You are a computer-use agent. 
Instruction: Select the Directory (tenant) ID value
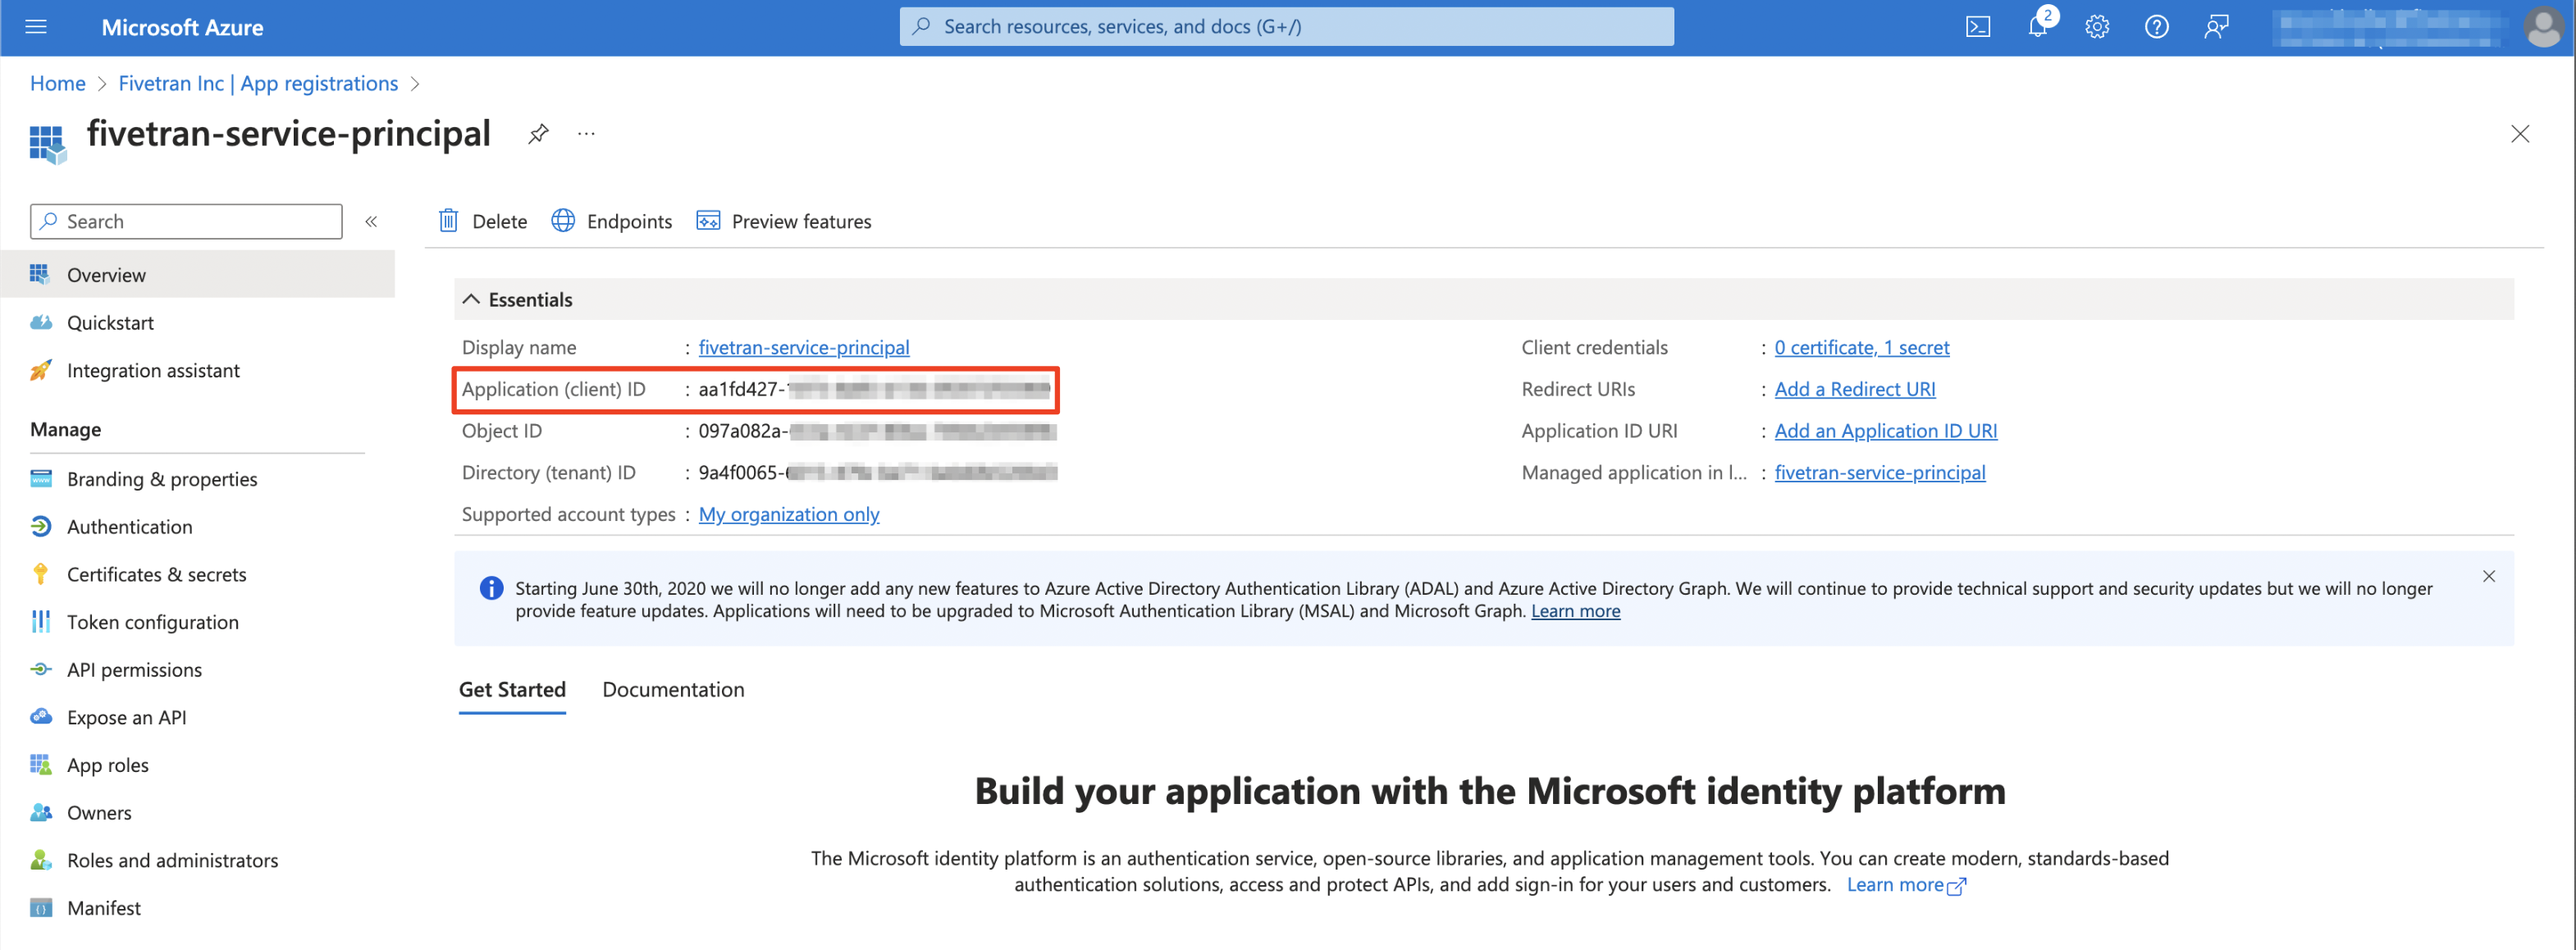tap(877, 473)
